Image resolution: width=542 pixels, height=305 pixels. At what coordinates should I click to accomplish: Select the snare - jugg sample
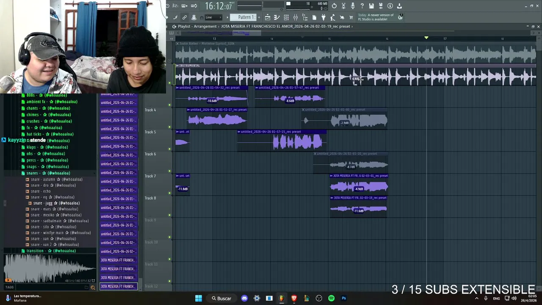point(56,203)
